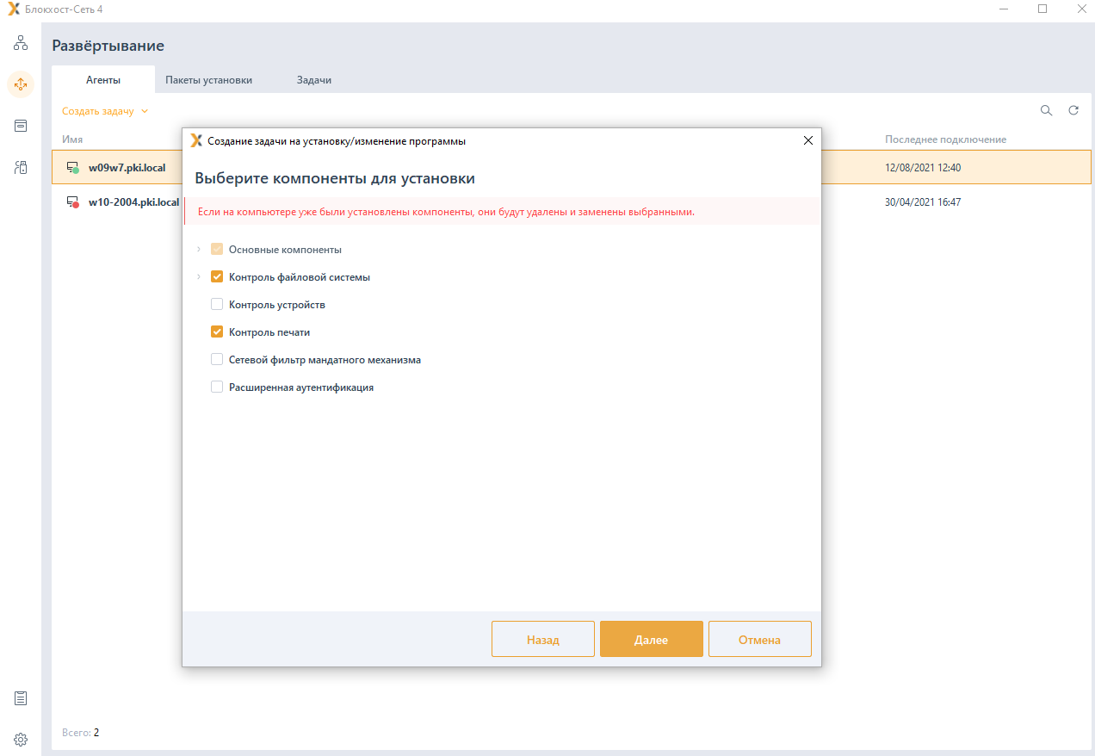Image resolution: width=1095 pixels, height=756 pixels.
Task: Open the archive box sidebar icon
Action: tap(21, 126)
